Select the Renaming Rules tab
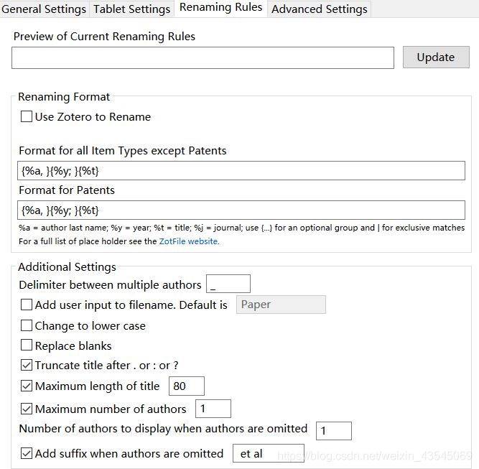This screenshot has height=469, width=479. [x=220, y=8]
